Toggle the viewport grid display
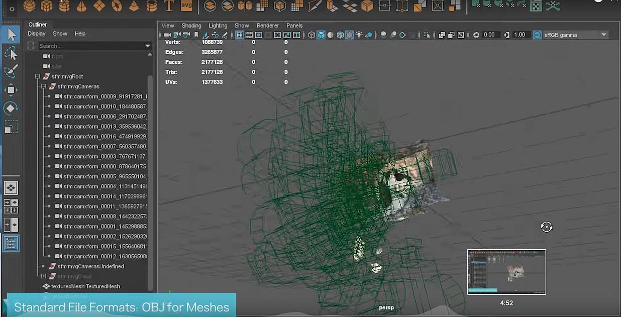Screen dimensions: 621x317 (240, 35)
